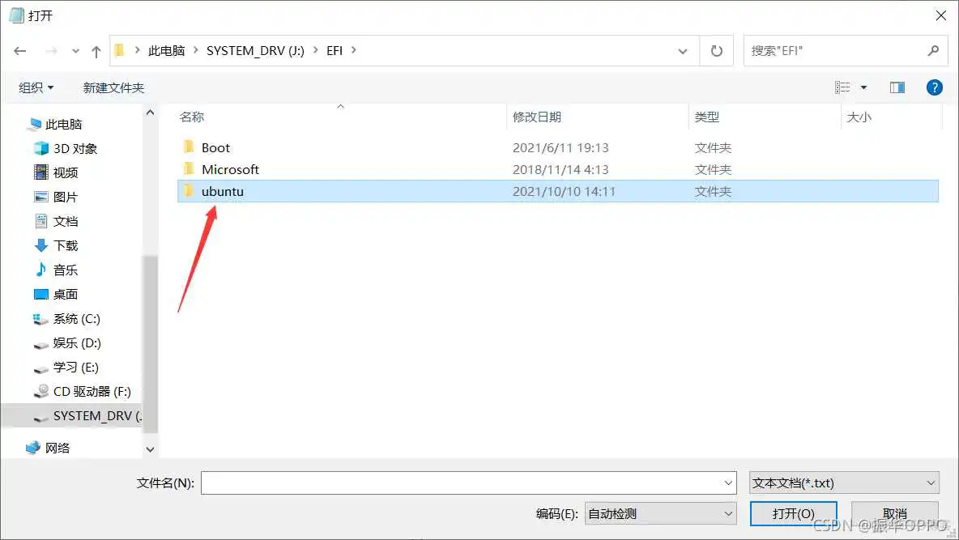Image resolution: width=959 pixels, height=540 pixels.
Task: Go up one folder level
Action: [95, 50]
